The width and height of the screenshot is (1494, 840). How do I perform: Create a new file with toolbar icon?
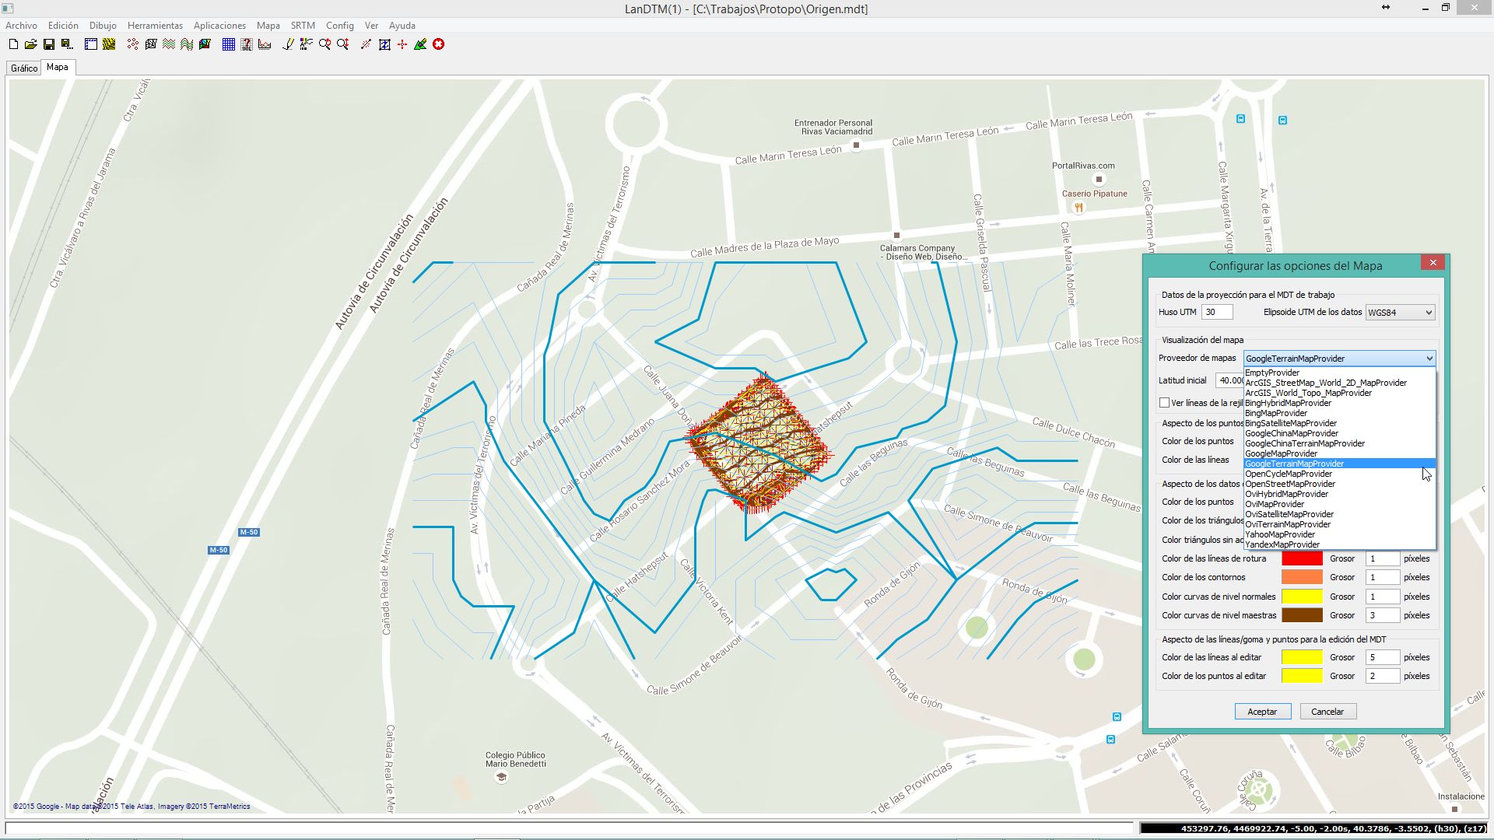(x=13, y=44)
